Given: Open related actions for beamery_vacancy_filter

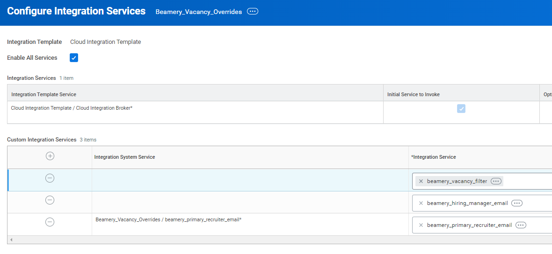Looking at the screenshot, I should coord(496,181).
